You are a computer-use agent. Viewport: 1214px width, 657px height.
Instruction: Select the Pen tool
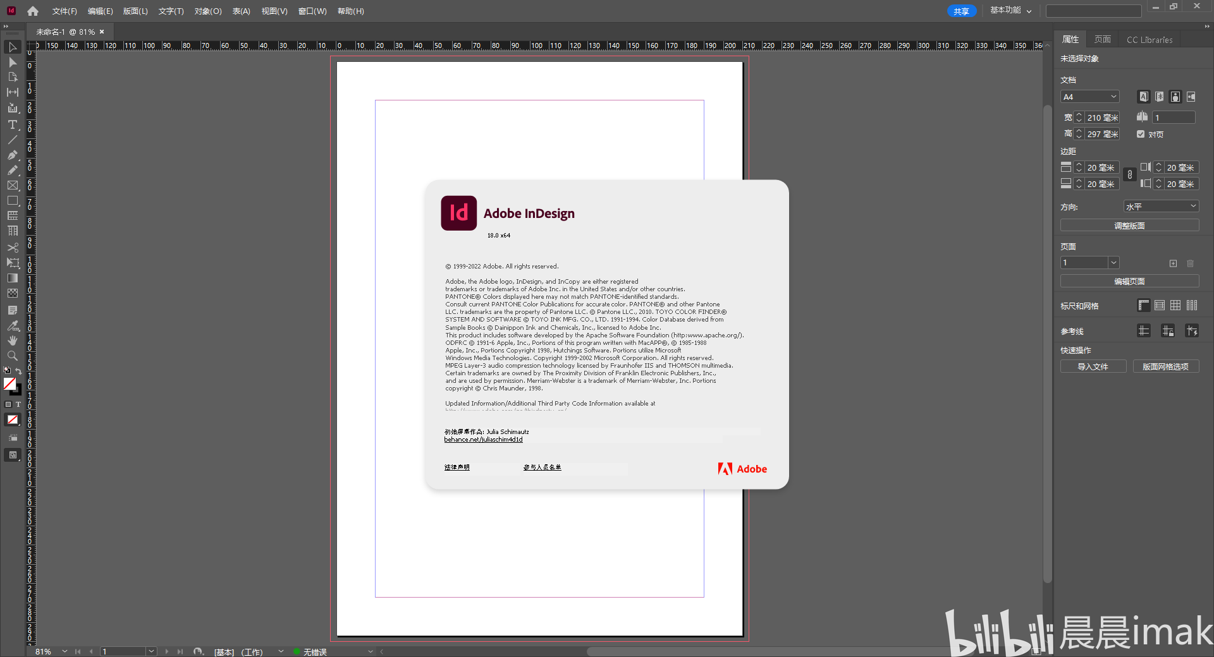pyautogui.click(x=13, y=155)
